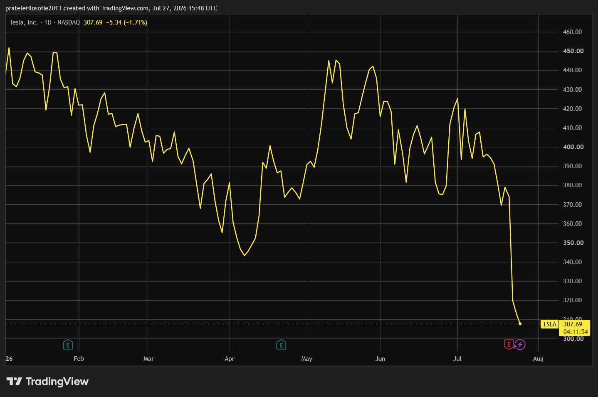Click the yellow TSLA symbol tag

tap(549, 324)
